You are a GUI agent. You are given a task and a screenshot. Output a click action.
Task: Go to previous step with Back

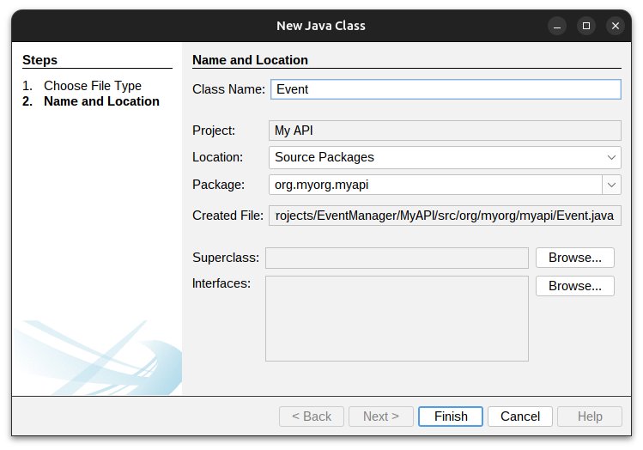click(x=311, y=417)
